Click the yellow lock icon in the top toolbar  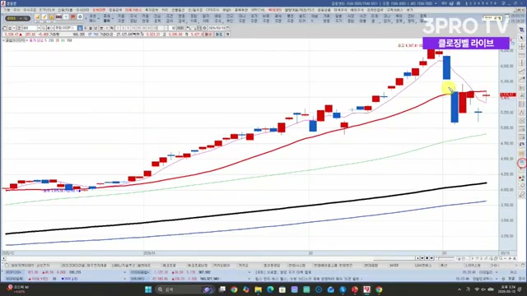coord(51,17)
